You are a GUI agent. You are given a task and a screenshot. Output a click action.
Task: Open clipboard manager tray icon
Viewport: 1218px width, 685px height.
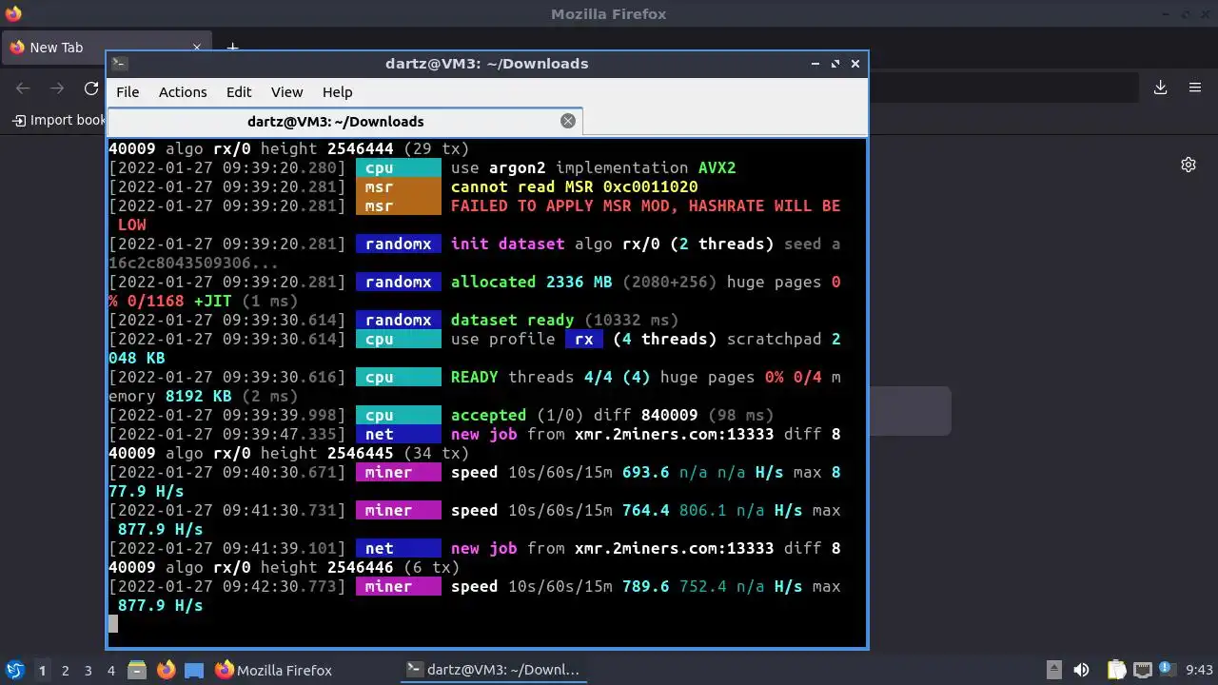(x=1116, y=670)
